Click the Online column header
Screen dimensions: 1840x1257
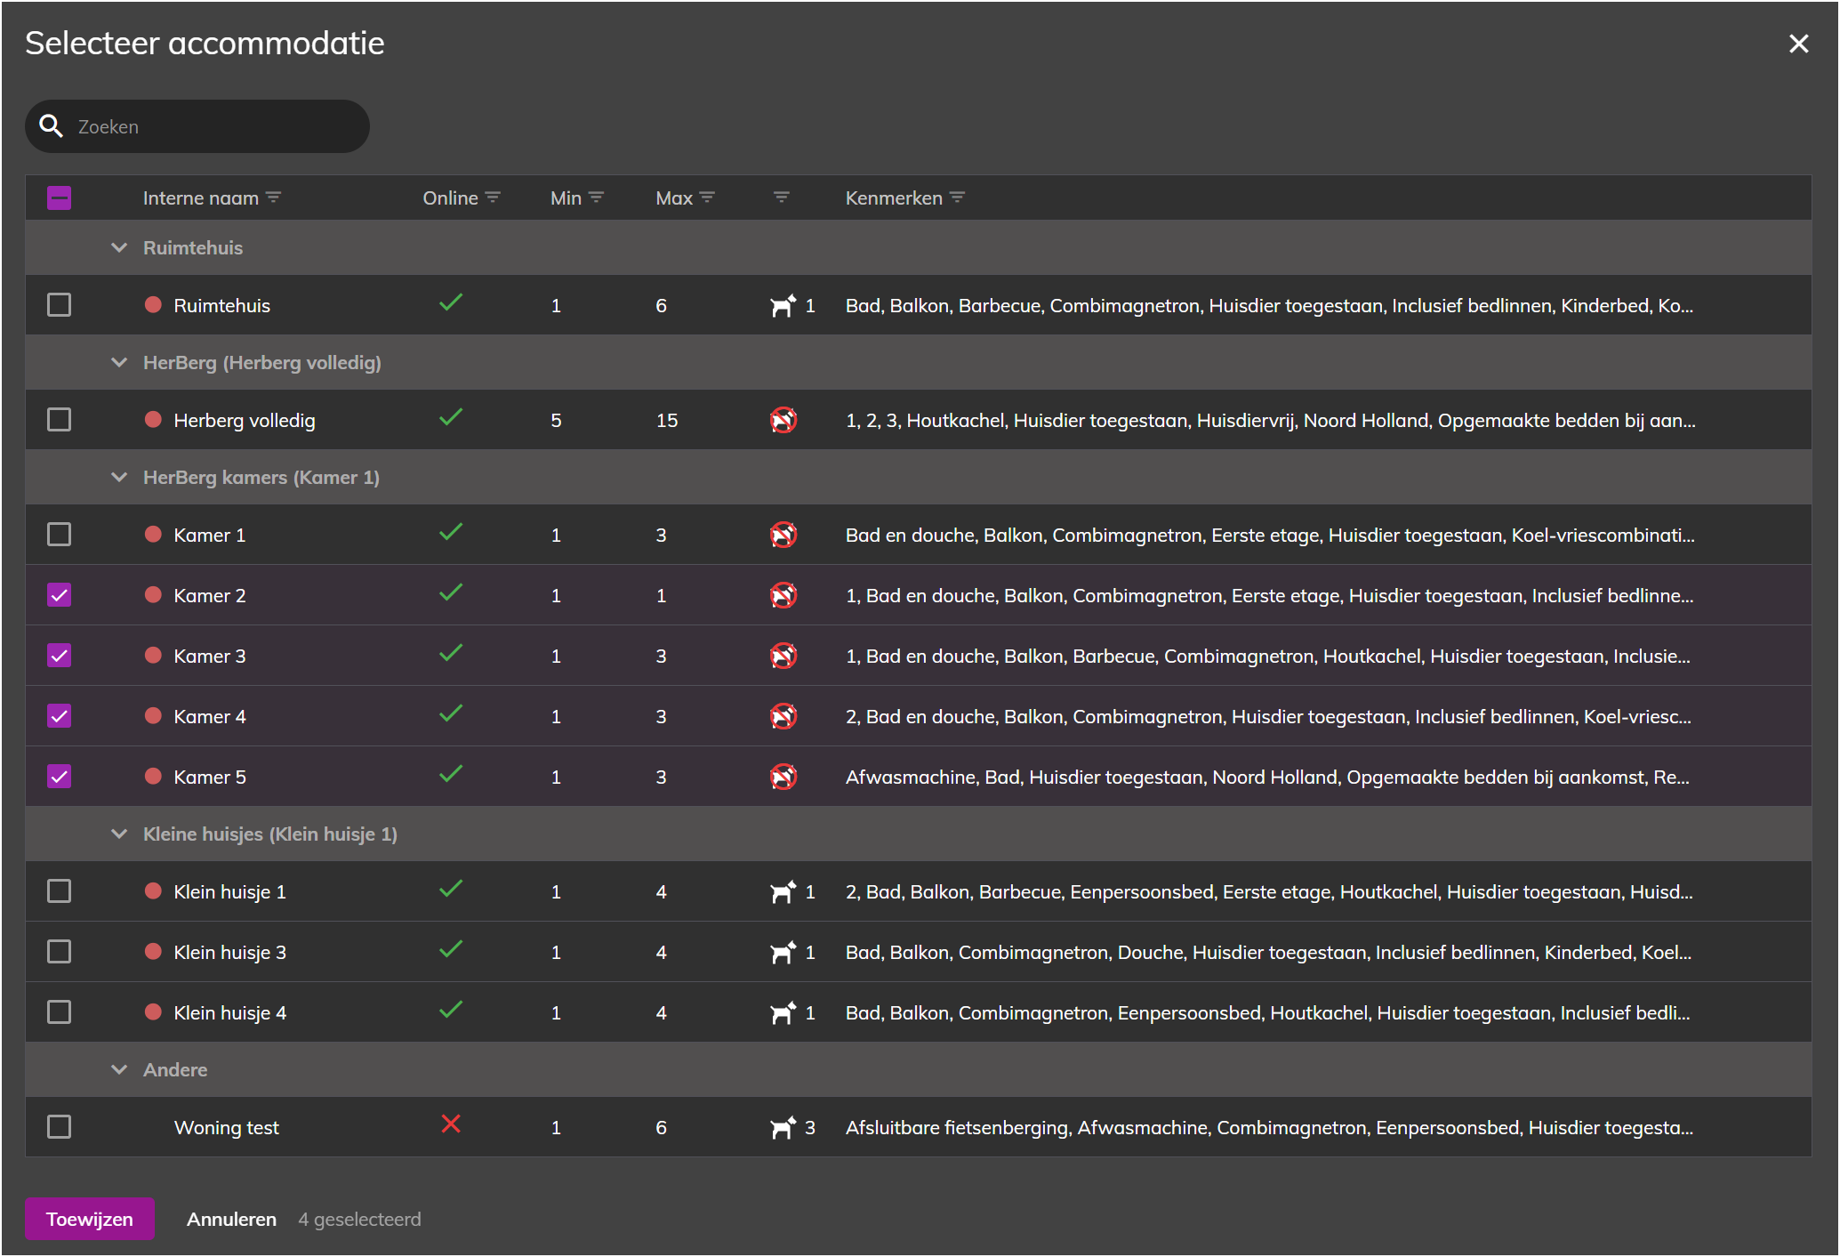coord(450,197)
